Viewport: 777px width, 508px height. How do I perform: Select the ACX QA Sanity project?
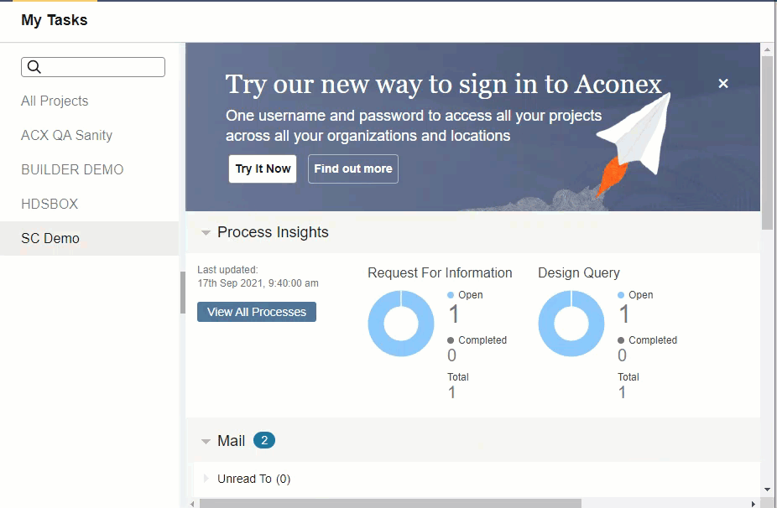(66, 135)
